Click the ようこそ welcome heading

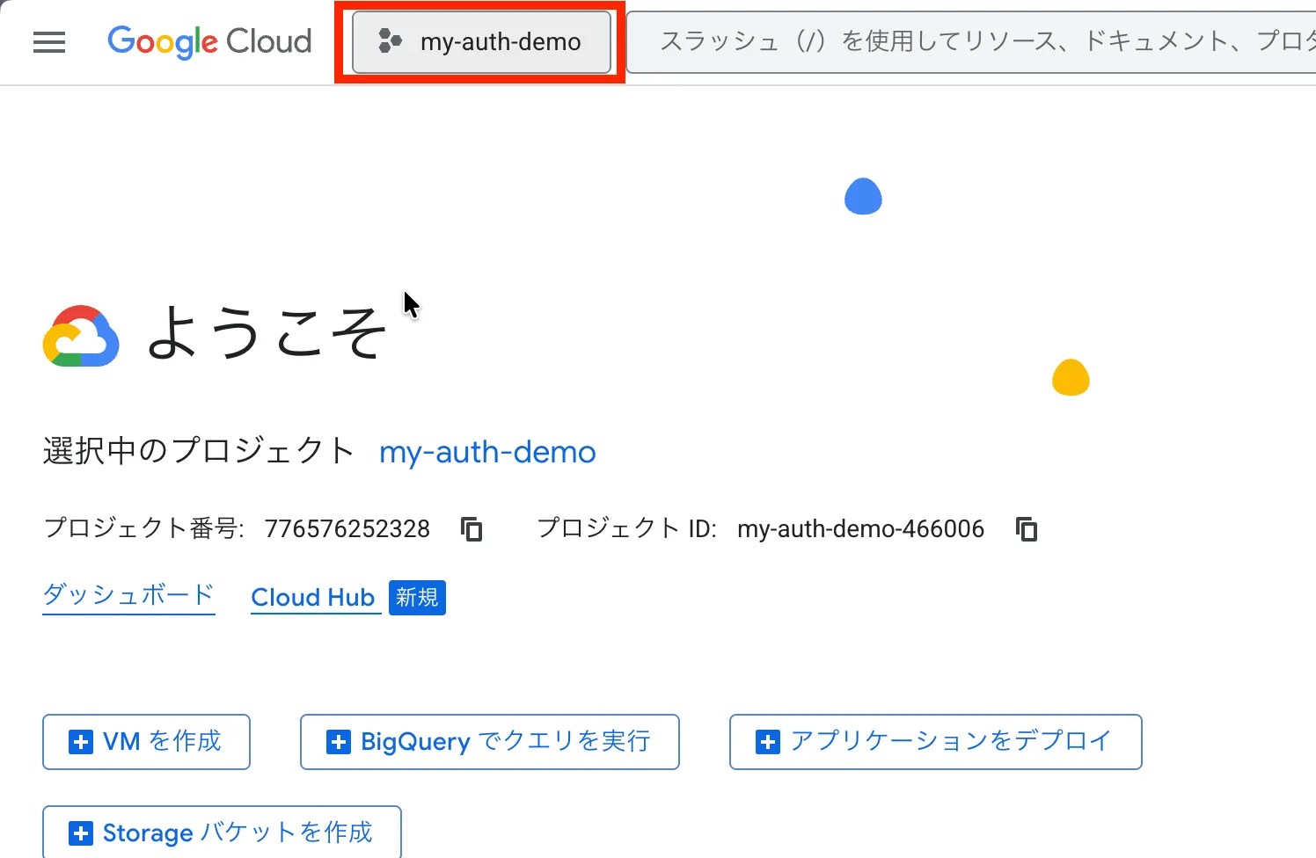coord(266,332)
